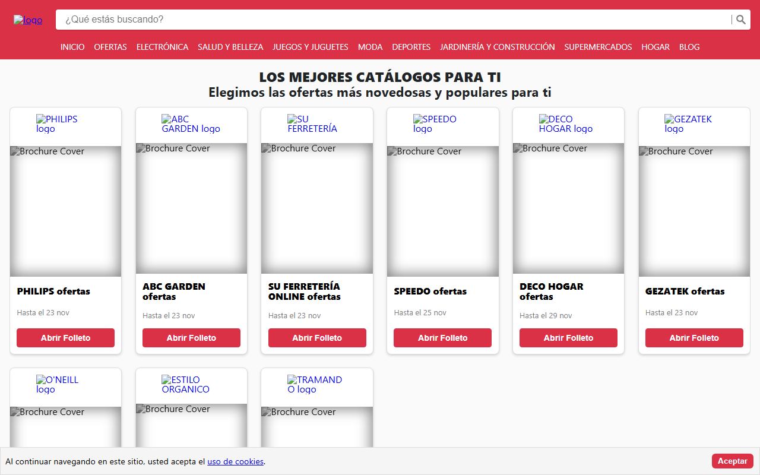760x475 pixels.
Task: Open the HOGAR category
Action: (x=655, y=47)
